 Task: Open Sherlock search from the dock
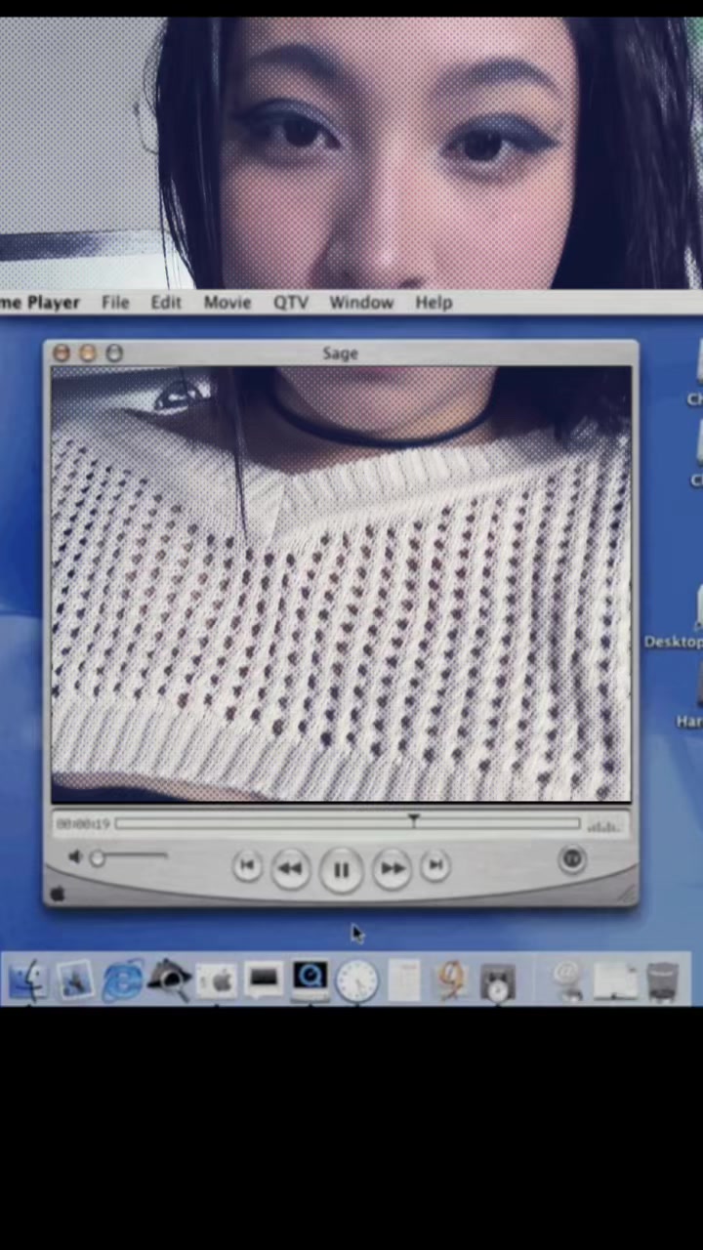(x=170, y=979)
